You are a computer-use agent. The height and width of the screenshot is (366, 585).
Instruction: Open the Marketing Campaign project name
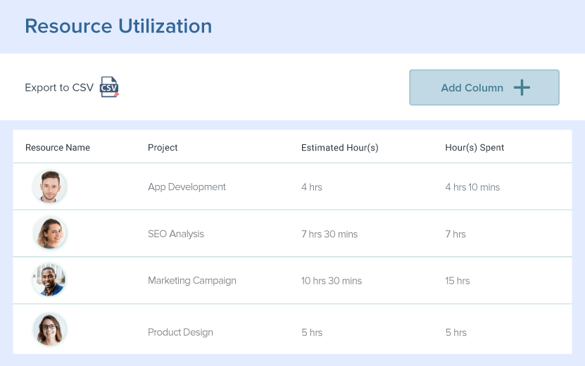[x=191, y=280]
